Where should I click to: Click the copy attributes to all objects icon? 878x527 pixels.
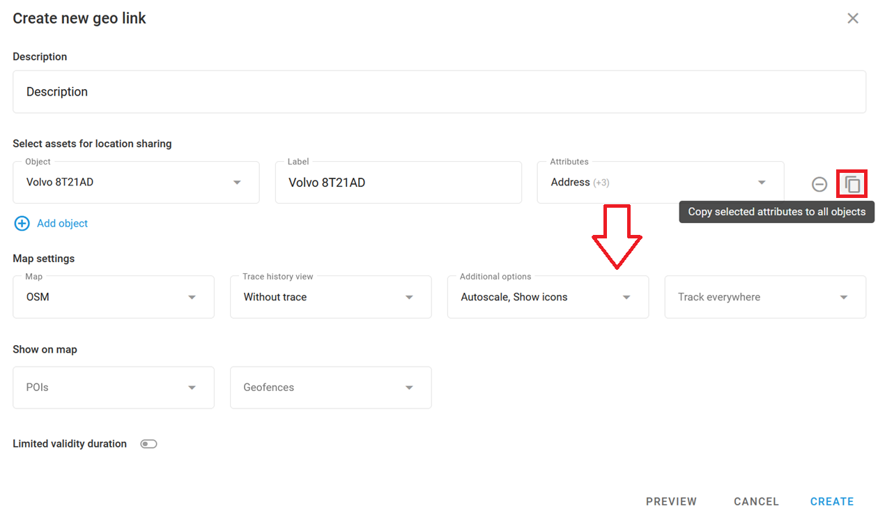point(852,184)
